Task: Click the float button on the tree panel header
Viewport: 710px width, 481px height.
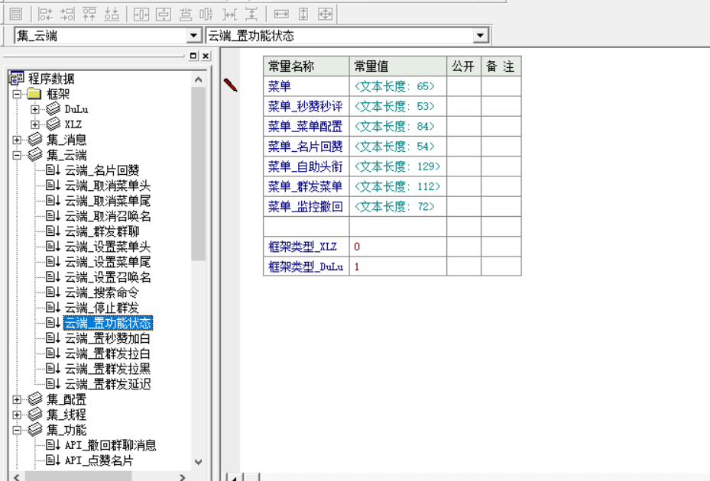Action: tap(193, 56)
